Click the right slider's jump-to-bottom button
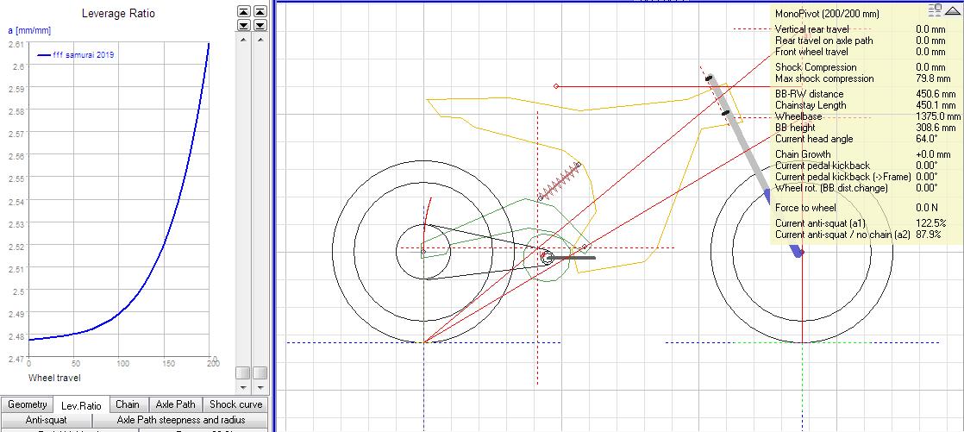Screen dimensions: 964x432 [260, 24]
